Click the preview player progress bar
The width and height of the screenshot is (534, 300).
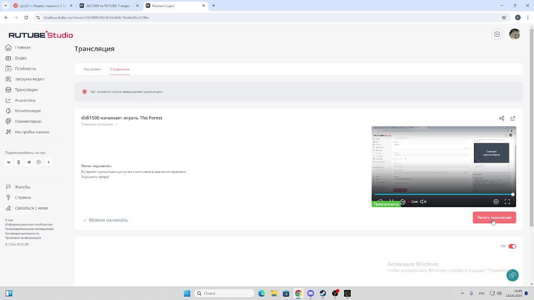click(x=444, y=194)
